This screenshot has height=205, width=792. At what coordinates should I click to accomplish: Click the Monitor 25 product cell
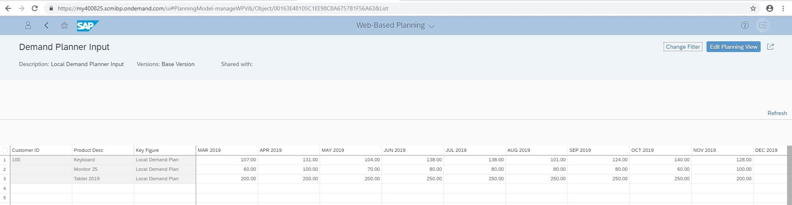103,169
